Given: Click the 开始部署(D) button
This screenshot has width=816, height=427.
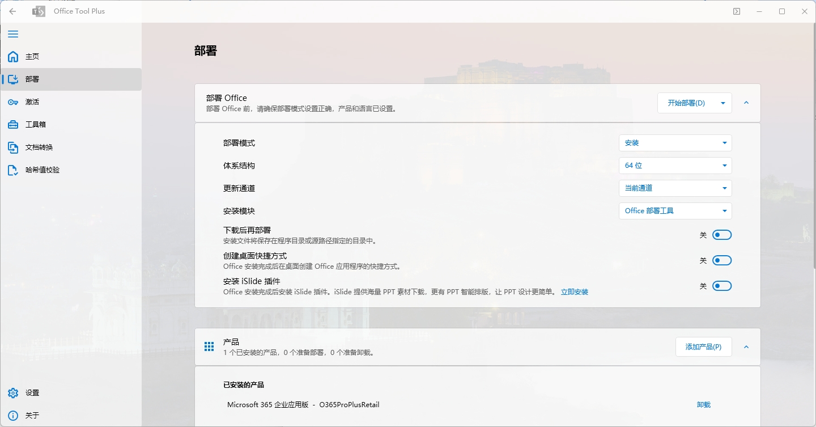Looking at the screenshot, I should 686,103.
